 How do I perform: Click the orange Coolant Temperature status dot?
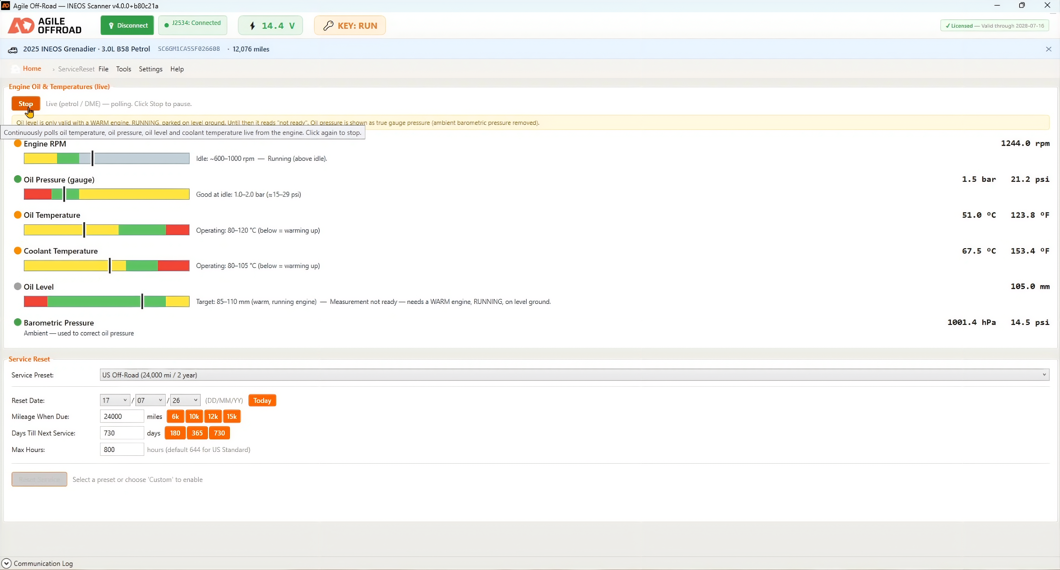coord(18,250)
